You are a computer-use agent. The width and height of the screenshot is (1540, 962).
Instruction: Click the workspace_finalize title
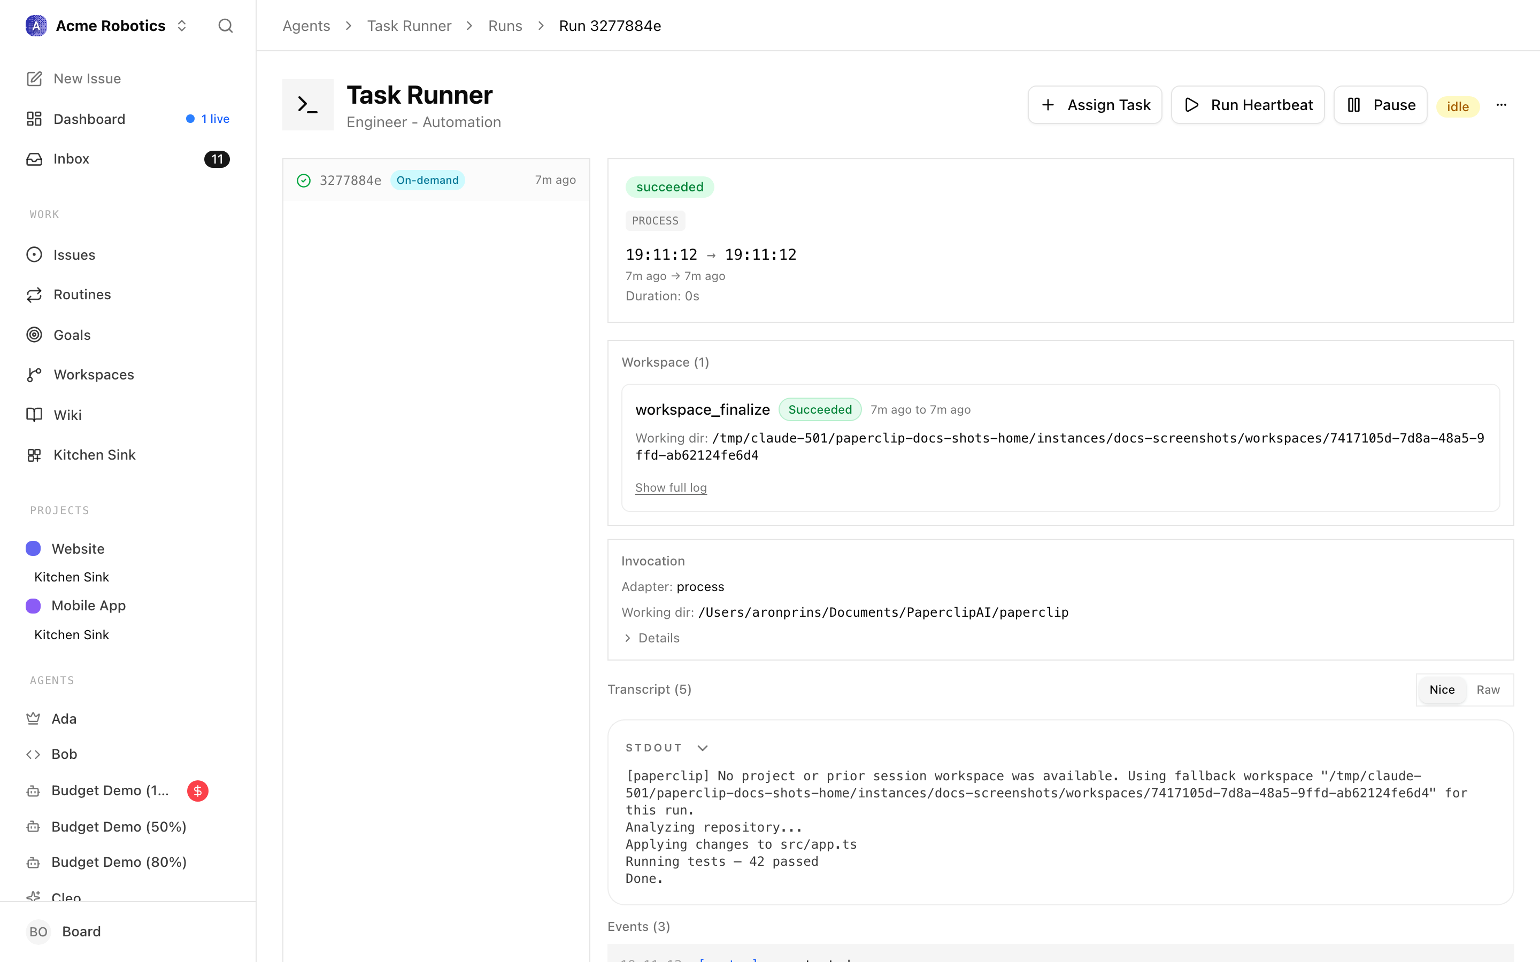(703, 410)
